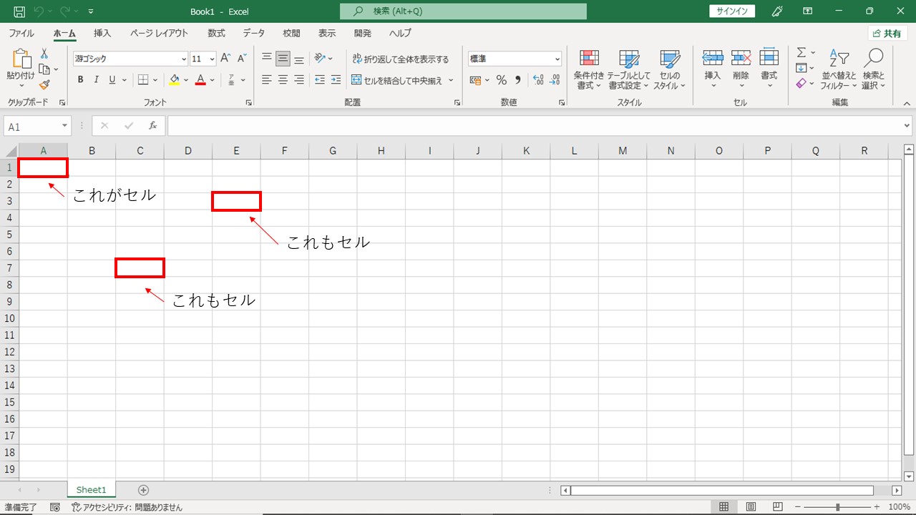Click the format painter brush icon
Image resolution: width=916 pixels, height=515 pixels.
tap(44, 84)
